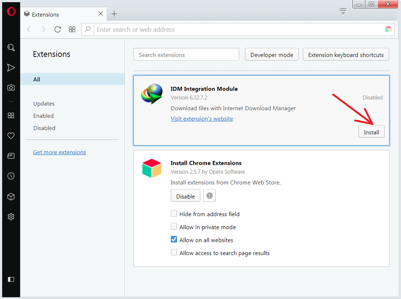Open settings gear in sidebar

click(x=11, y=217)
